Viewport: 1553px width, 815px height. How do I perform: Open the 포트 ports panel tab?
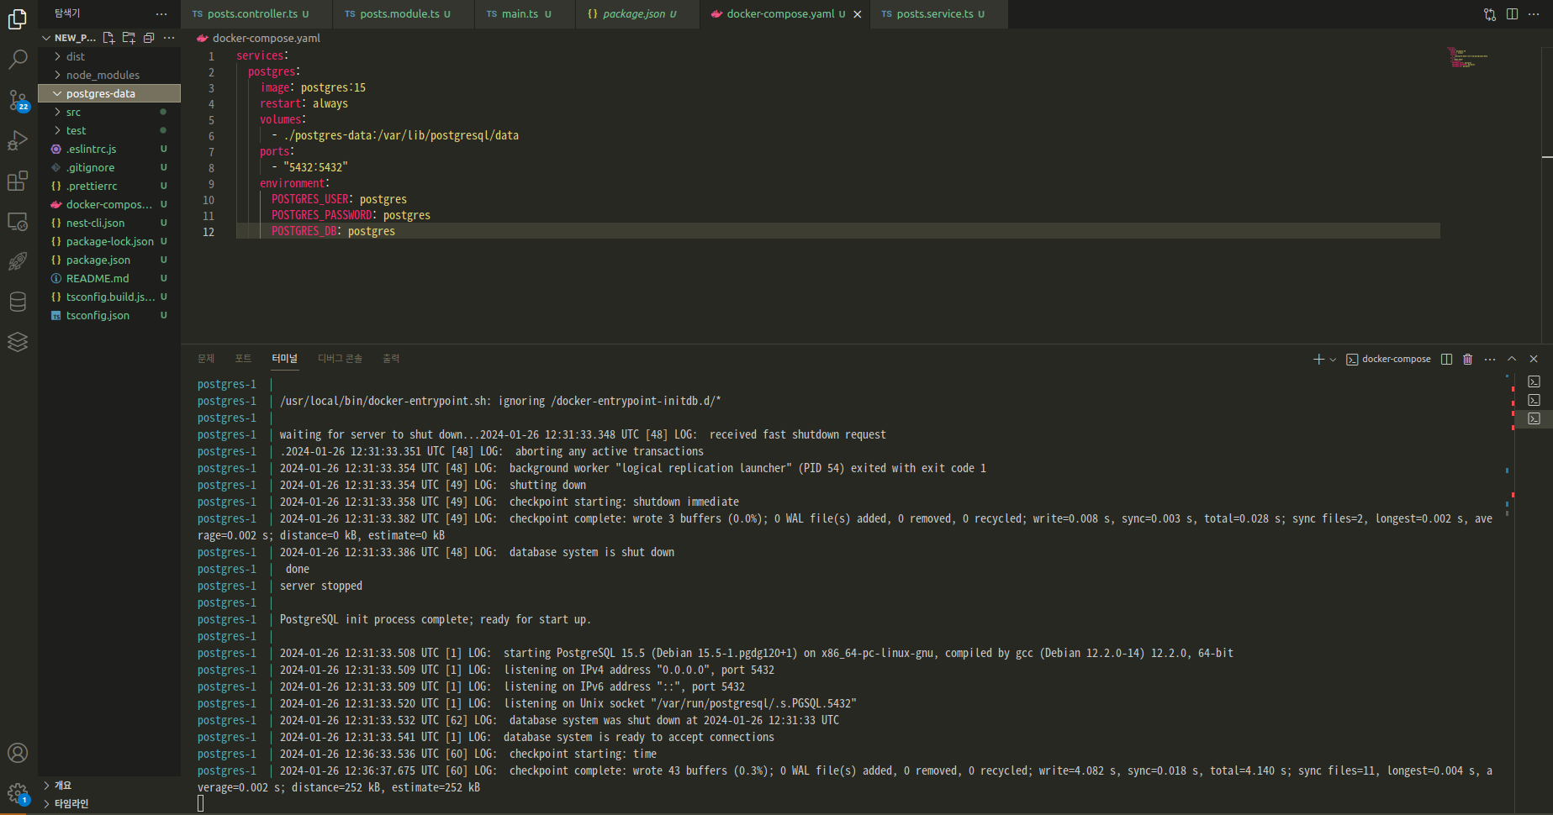243,359
